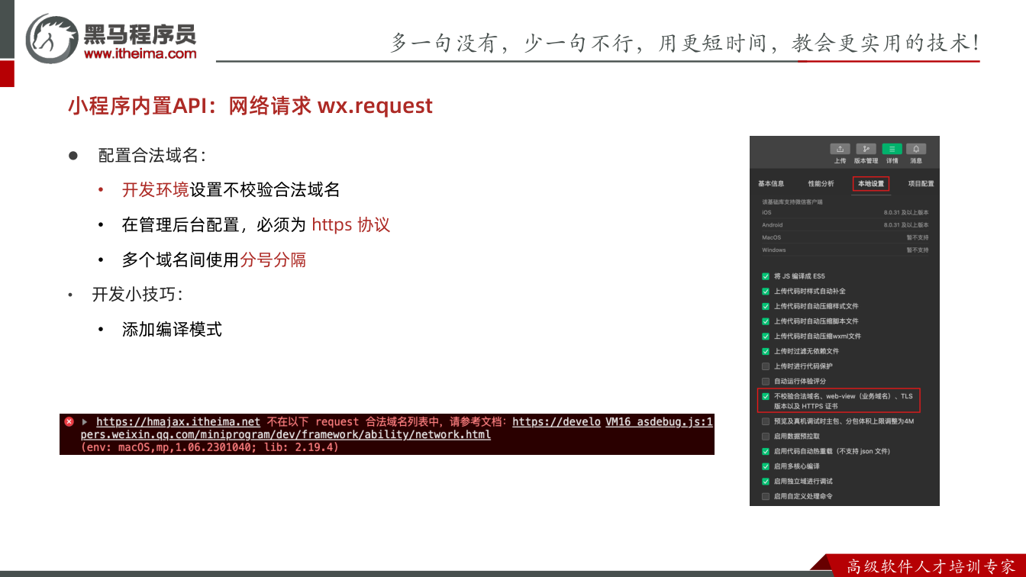Image resolution: width=1026 pixels, height=577 pixels.
Task: Switch to the 基本信息 tab
Action: [x=771, y=184]
